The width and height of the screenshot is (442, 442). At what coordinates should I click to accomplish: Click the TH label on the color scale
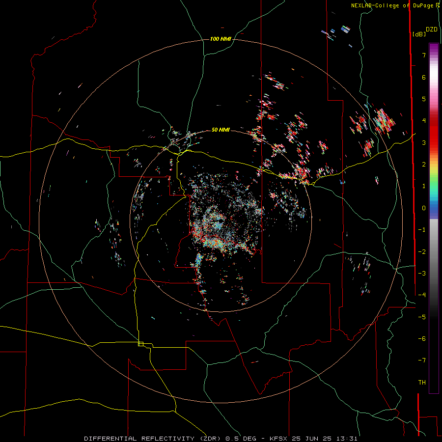pyautogui.click(x=422, y=383)
